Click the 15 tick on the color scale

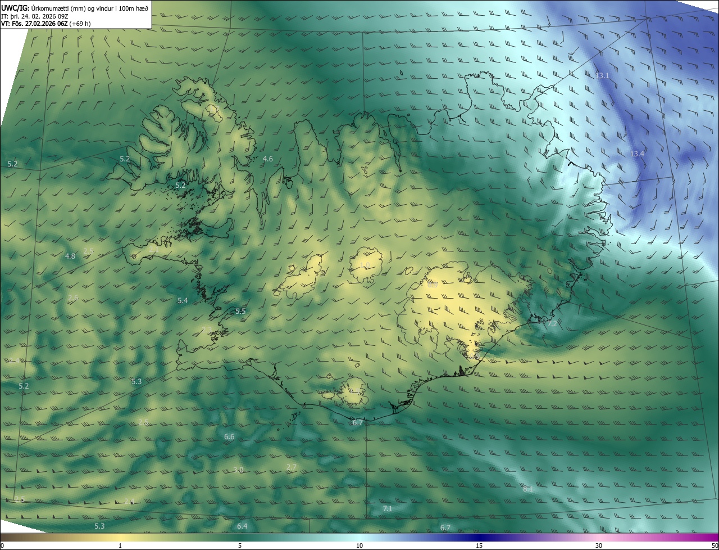point(479,546)
